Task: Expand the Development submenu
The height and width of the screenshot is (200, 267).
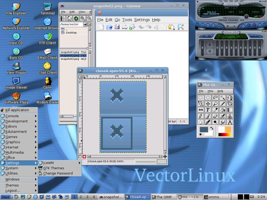Action: click(x=19, y=121)
